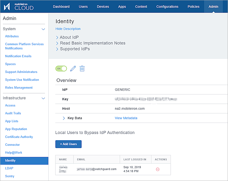The width and height of the screenshot is (228, 181).
Task: Open the Dashboard tab
Action: point(61,7)
